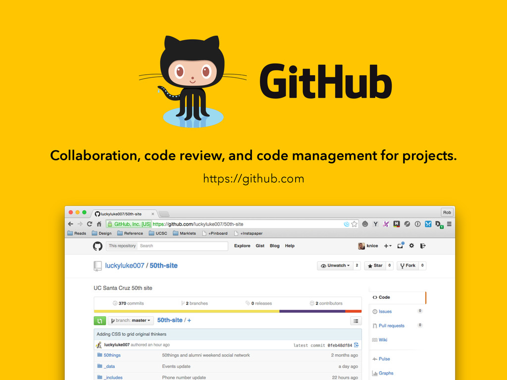Click the sign out icon
Viewport: 507px width, 380px height.
click(x=423, y=246)
